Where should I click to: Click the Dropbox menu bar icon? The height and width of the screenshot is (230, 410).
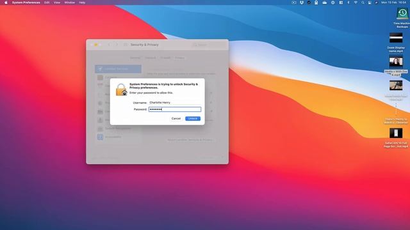click(302, 3)
